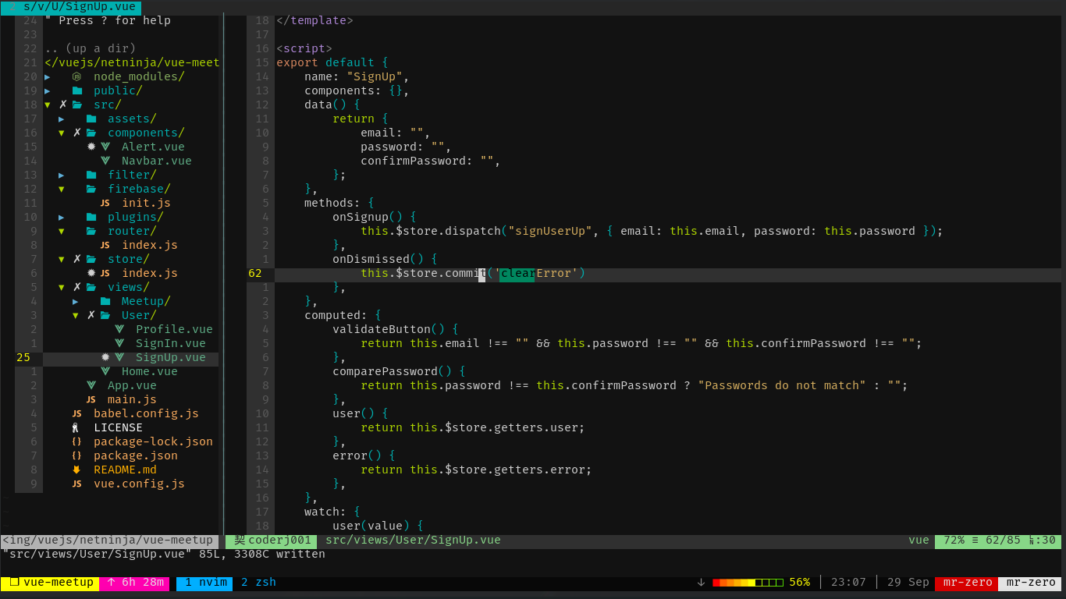The image size is (1066, 599).
Task: Click the 23:07 clock in status bar
Action: (x=848, y=582)
